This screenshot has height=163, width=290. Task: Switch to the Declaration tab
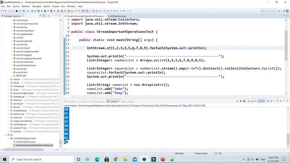(98, 101)
